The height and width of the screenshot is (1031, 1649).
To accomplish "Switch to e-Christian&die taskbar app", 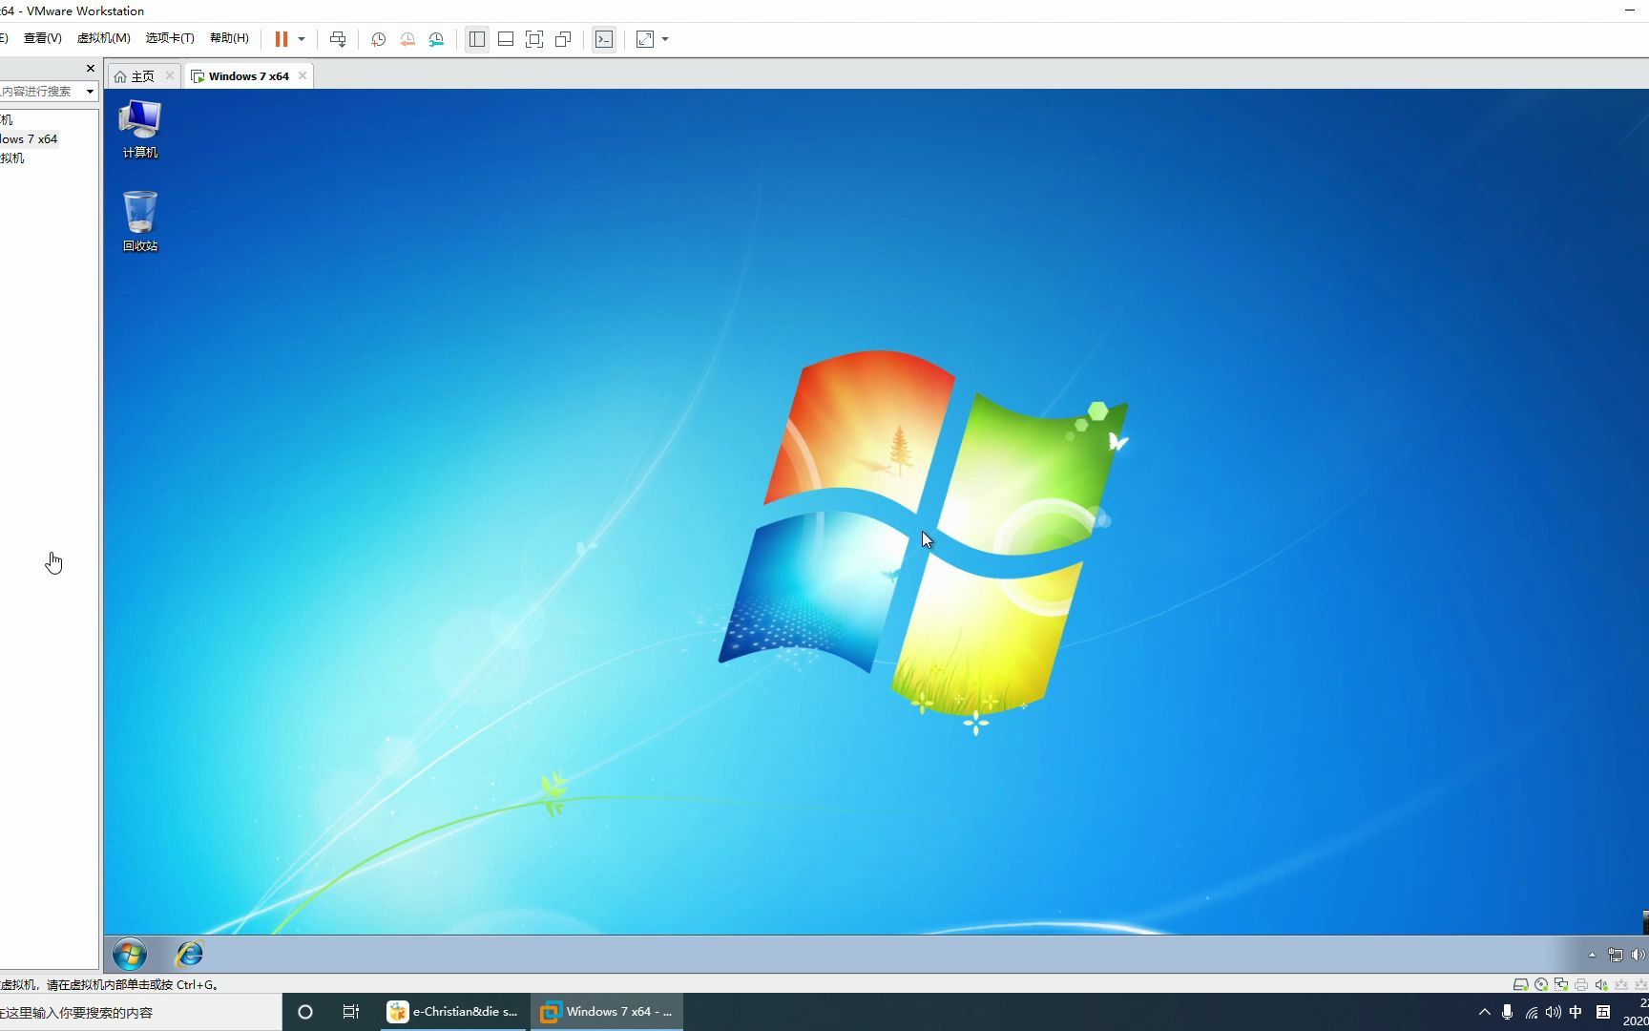I will tap(453, 1012).
